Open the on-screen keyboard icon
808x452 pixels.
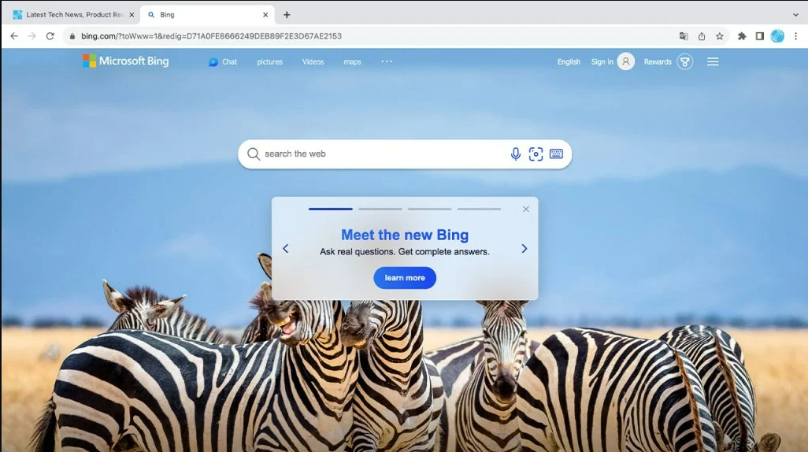(x=556, y=154)
